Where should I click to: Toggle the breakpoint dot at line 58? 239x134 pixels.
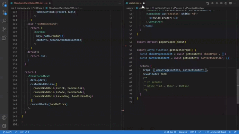126,46
